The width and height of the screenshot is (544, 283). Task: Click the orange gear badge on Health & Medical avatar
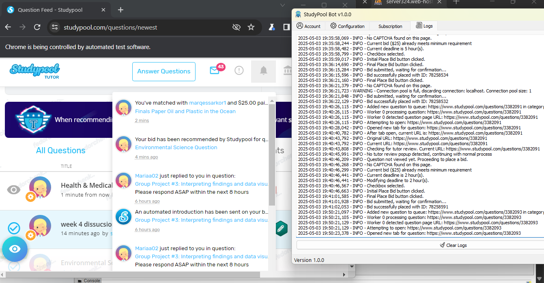click(x=30, y=197)
